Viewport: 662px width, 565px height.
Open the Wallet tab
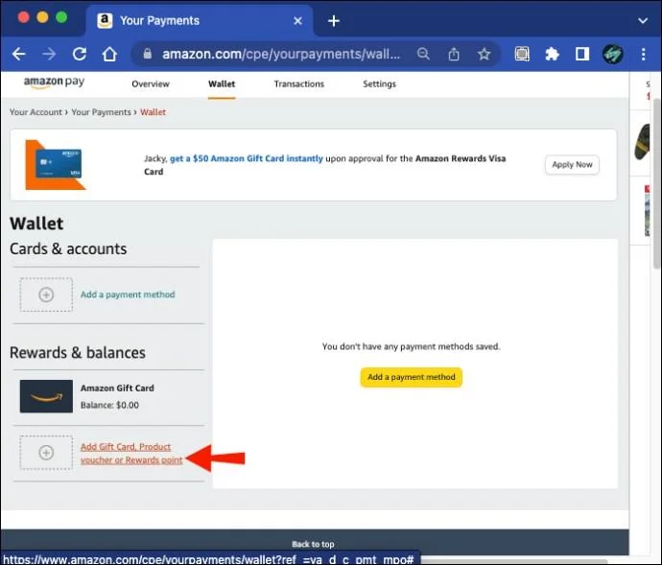222,84
